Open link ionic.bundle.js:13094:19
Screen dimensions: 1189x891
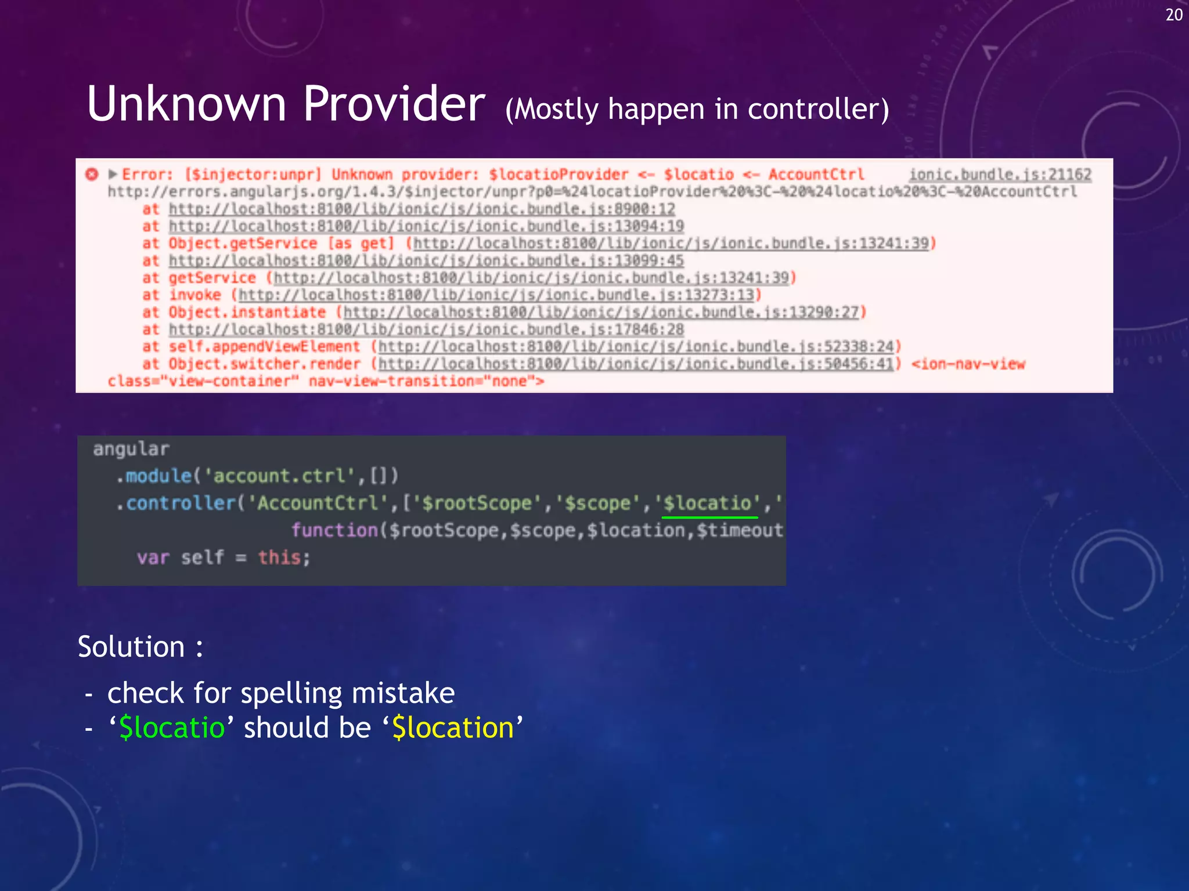[426, 226]
